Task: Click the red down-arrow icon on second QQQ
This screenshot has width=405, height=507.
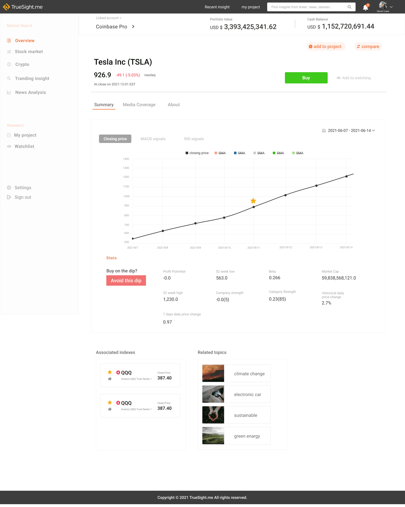Action: point(118,403)
